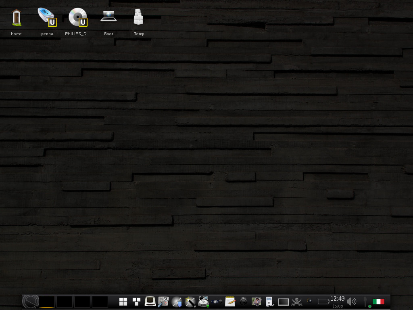Launch the iPod media player icon
The image size is (413, 310).
pyautogui.click(x=269, y=302)
